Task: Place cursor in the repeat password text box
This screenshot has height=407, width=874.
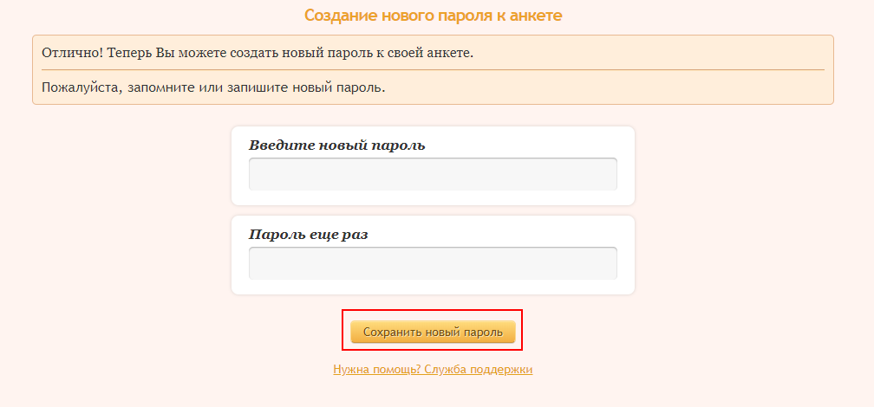Action: (433, 263)
